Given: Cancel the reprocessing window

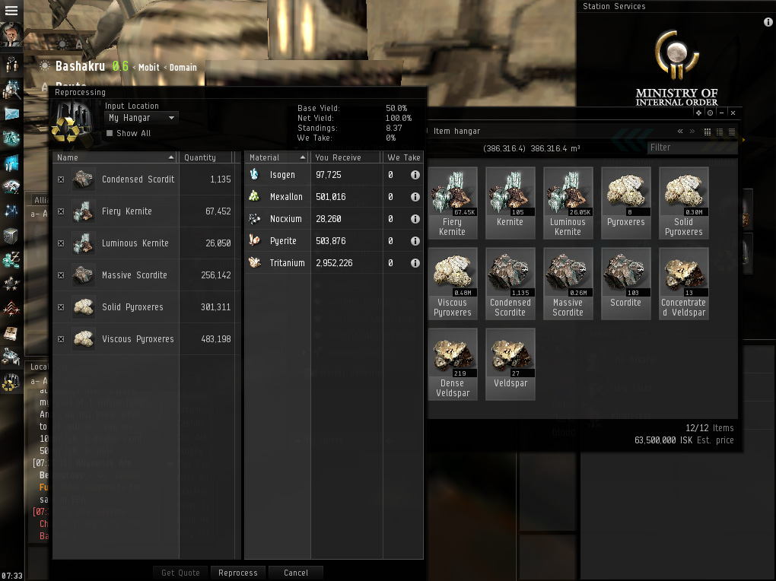Looking at the screenshot, I should [296, 573].
